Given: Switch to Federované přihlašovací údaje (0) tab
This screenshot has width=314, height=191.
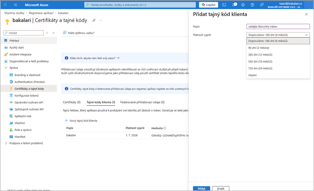Looking at the screenshot, I should click(142, 102).
